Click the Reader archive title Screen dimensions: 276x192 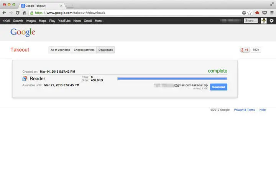(37, 78)
